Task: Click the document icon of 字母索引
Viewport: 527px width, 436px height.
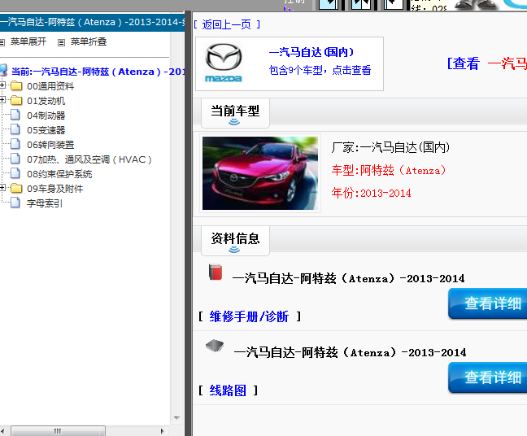Action: coord(15,203)
